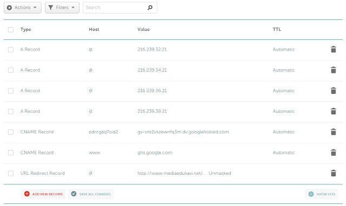Image resolution: width=346 pixels, height=206 pixels.
Task: Delete the 216.239.36.21 A Record
Action: point(333,91)
